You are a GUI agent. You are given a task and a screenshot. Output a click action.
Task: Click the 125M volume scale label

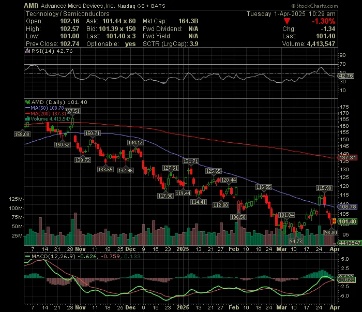16,199
